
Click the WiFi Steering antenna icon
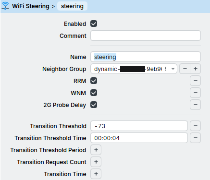5,6
